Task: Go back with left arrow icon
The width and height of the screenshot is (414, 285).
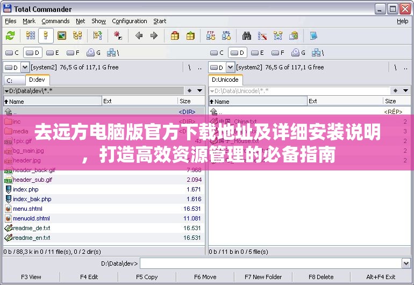Action: click(x=139, y=35)
